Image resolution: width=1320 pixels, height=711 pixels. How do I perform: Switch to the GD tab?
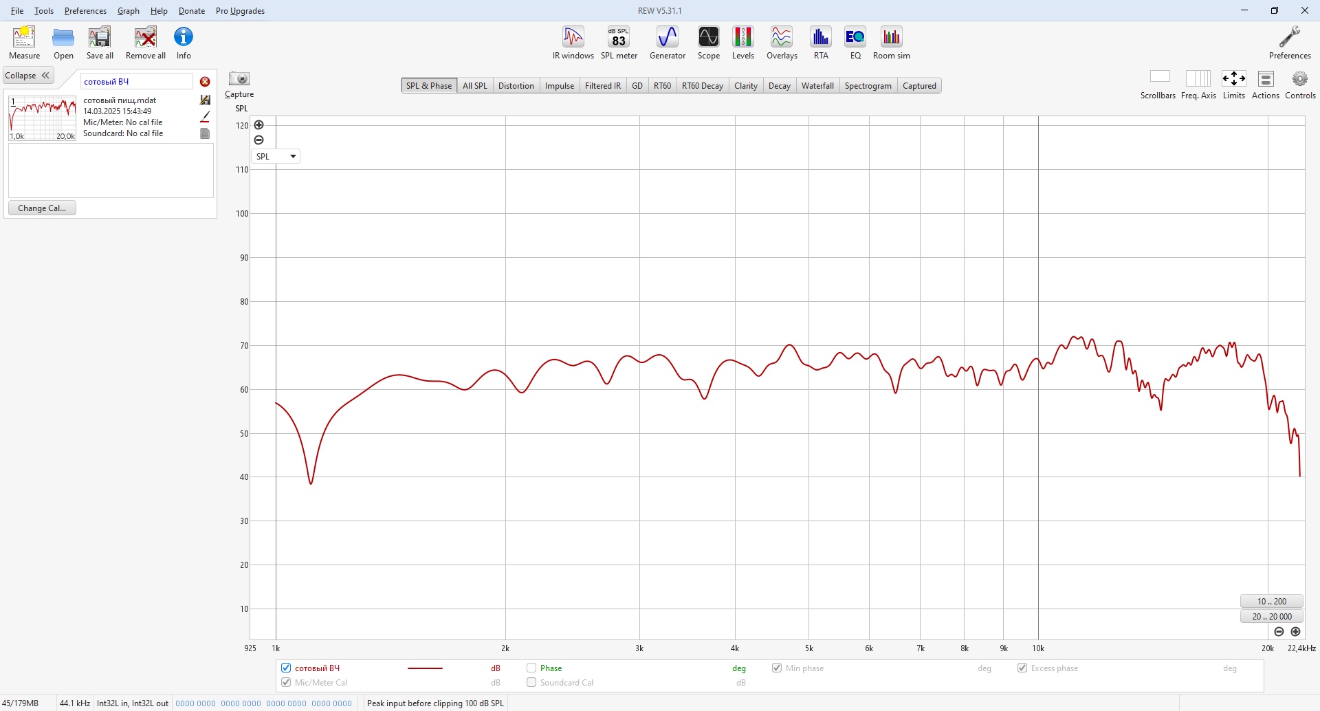tap(637, 86)
